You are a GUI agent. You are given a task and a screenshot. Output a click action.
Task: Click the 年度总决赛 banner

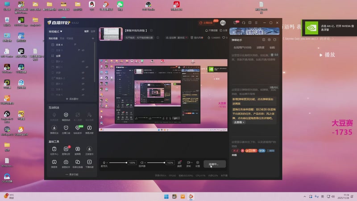[x=254, y=31]
